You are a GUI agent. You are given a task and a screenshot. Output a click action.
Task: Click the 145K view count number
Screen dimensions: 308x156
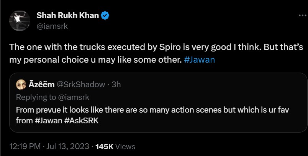pyautogui.click(x=104, y=146)
